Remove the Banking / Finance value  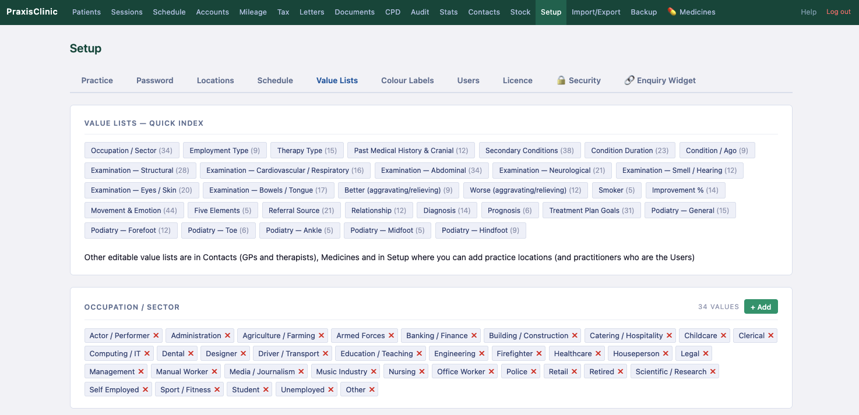(x=474, y=336)
